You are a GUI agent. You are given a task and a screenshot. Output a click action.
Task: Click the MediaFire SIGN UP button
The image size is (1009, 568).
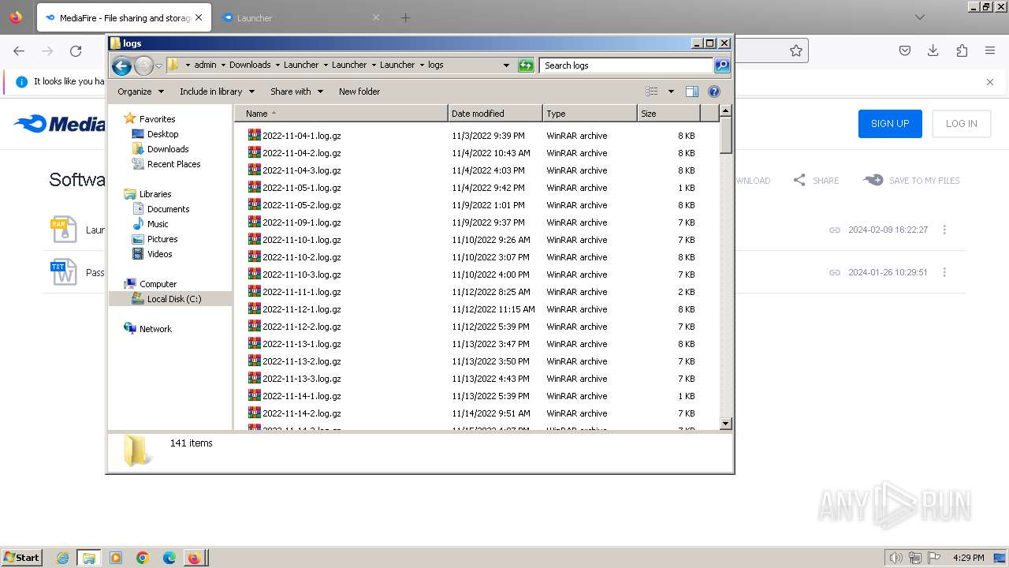[890, 124]
